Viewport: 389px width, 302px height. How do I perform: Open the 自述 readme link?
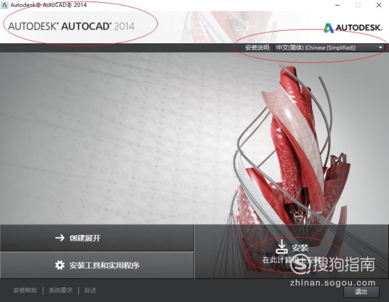point(90,290)
